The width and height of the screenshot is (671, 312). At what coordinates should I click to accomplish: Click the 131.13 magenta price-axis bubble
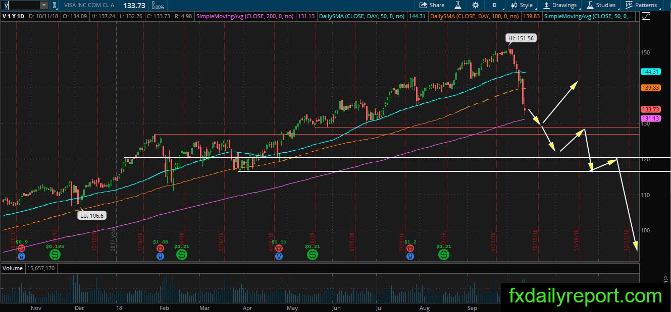coord(651,118)
